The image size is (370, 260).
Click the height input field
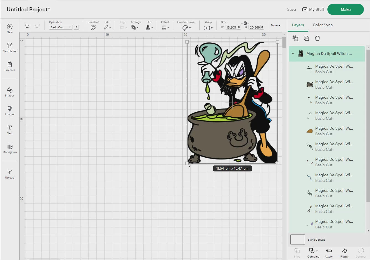point(254,27)
